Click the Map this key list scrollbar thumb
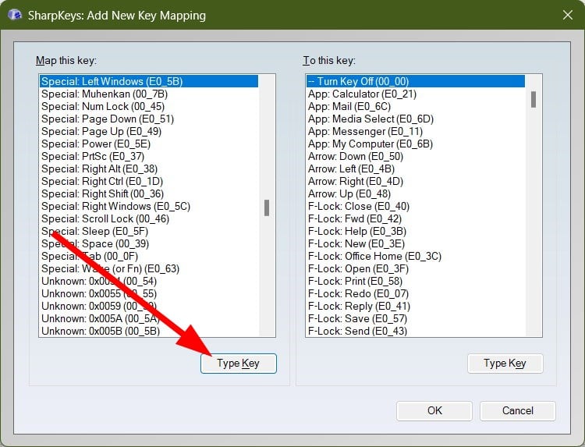 pyautogui.click(x=267, y=208)
